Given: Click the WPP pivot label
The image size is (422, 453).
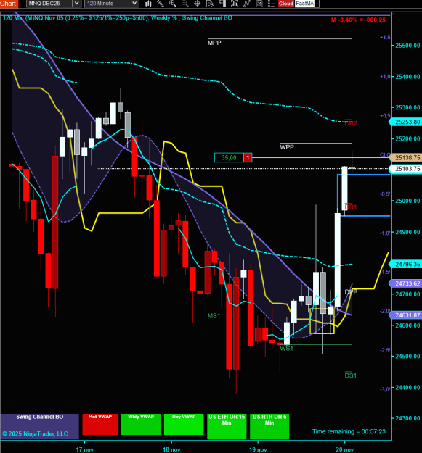Looking at the screenshot, I should [287, 147].
